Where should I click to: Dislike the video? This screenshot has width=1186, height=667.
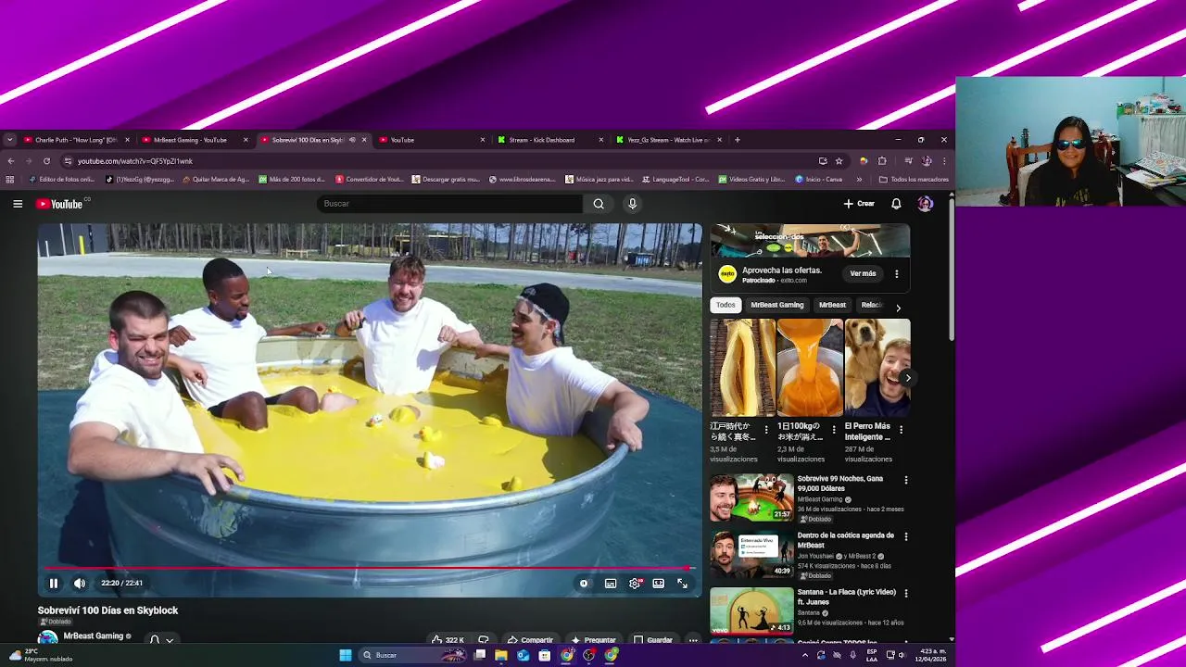pos(483,639)
